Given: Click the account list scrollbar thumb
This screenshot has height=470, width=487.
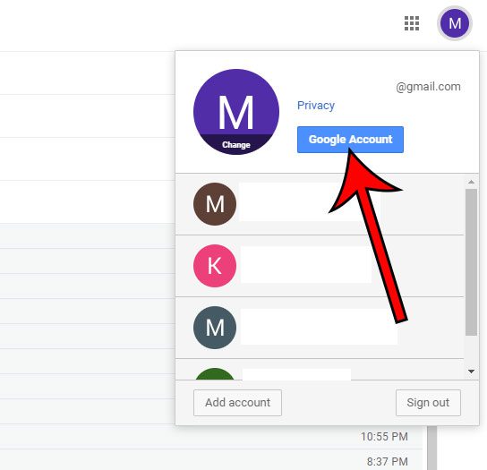Looking at the screenshot, I should point(471,262).
